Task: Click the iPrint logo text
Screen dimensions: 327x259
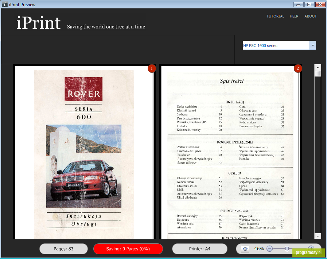Action: [39, 23]
